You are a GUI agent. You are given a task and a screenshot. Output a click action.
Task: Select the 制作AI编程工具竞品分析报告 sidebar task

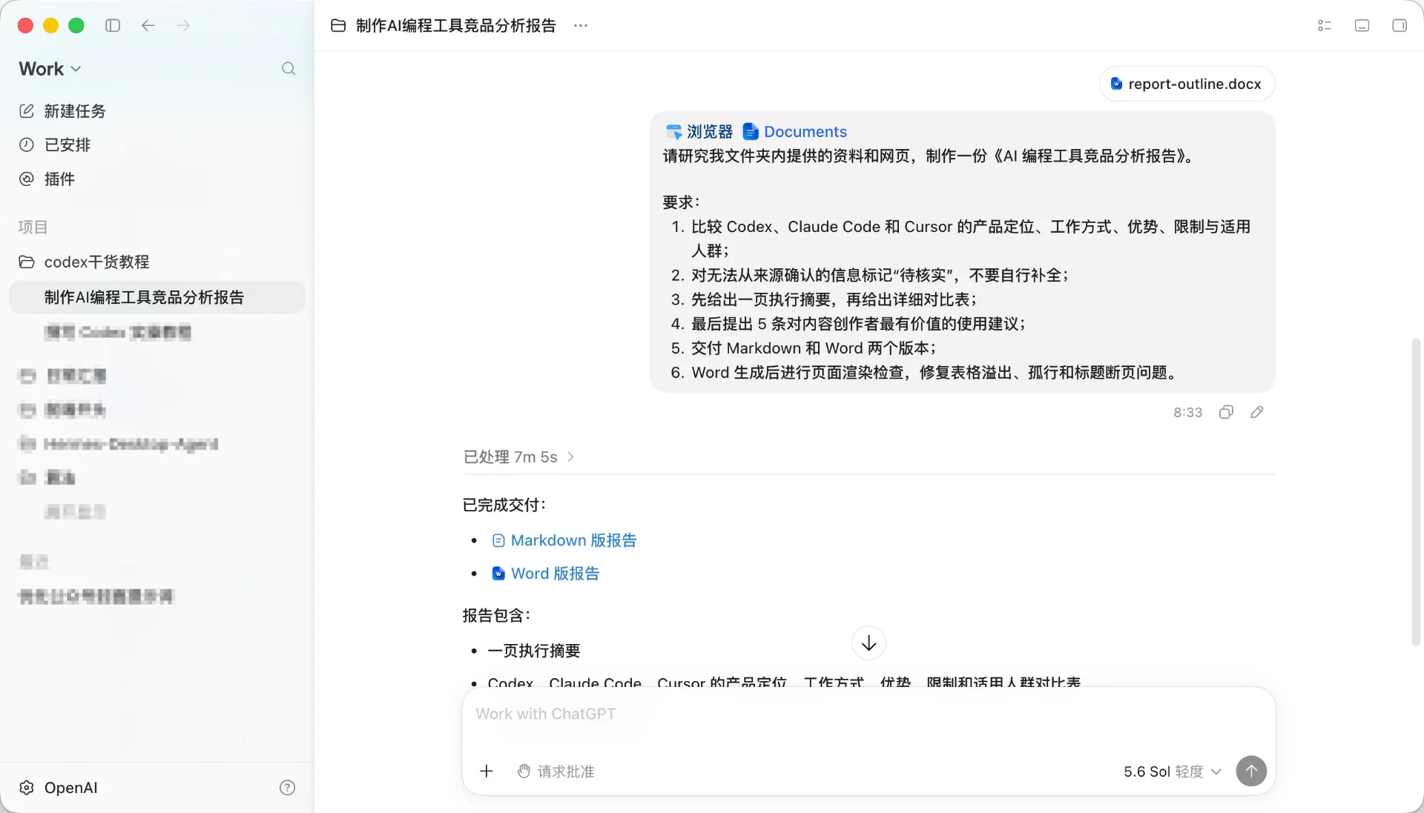click(157, 297)
